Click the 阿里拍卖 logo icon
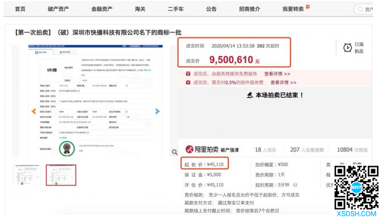383x220 pixels. [189, 149]
